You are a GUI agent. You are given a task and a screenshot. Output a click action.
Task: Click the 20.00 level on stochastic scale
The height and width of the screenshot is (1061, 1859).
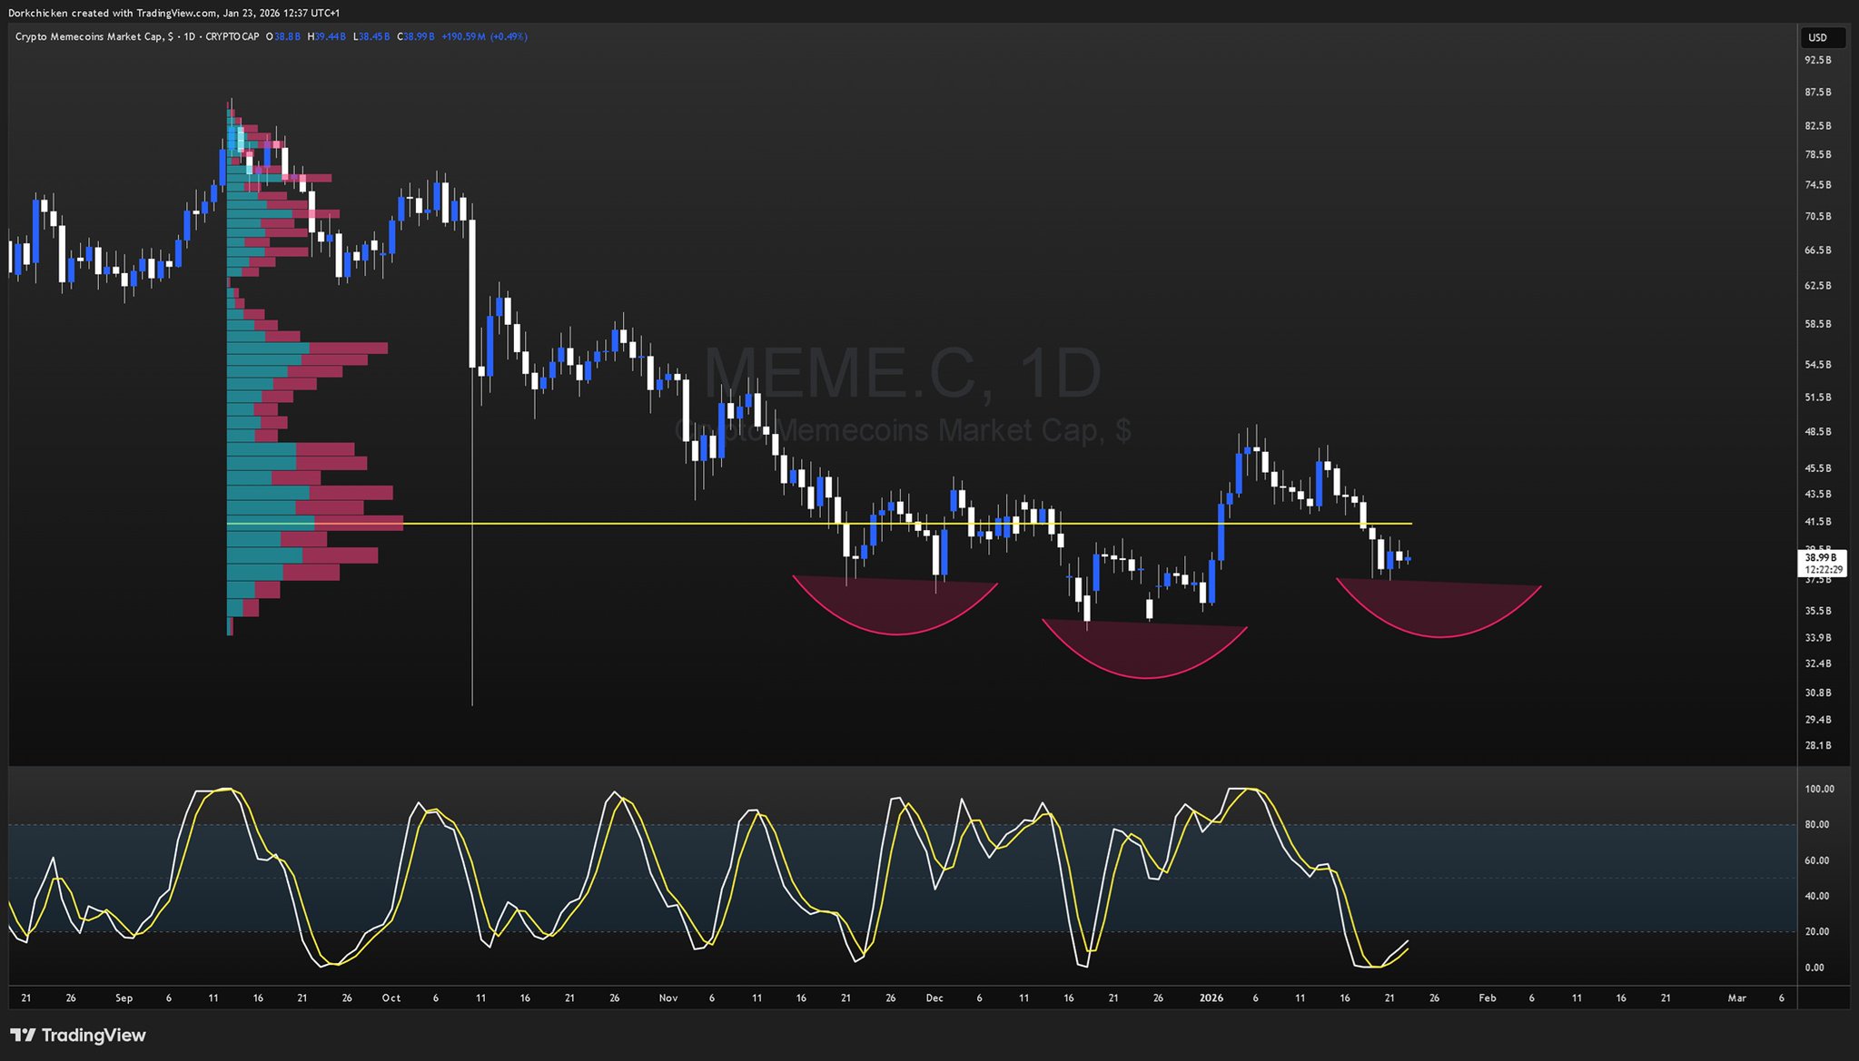pyautogui.click(x=1819, y=932)
